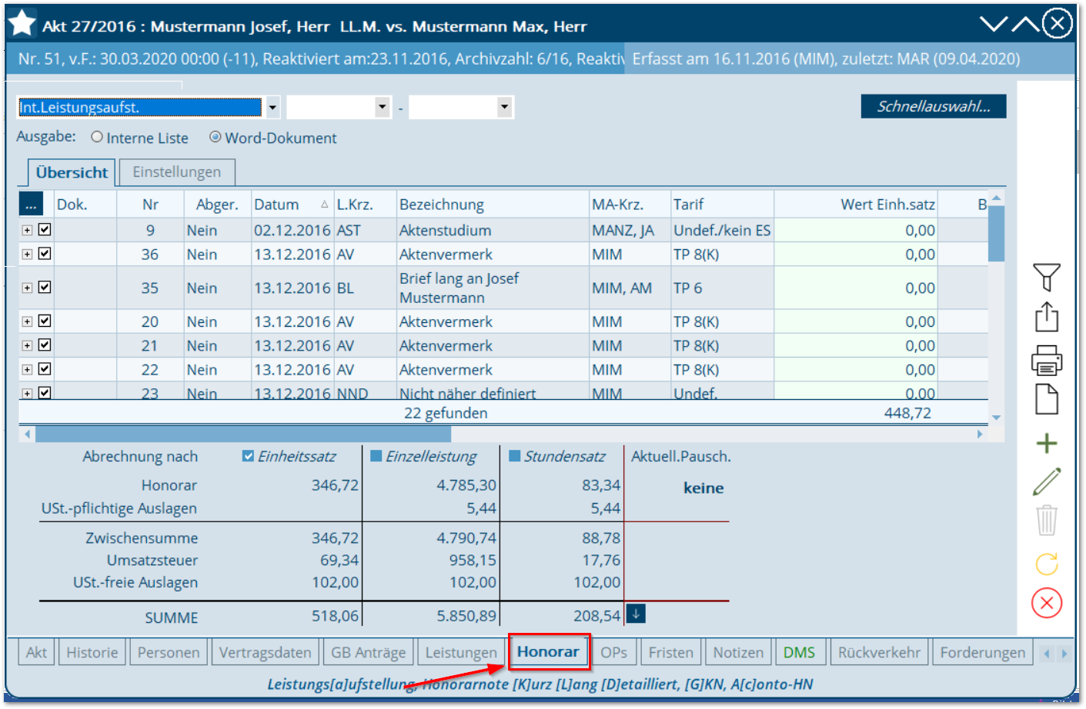Image resolution: width=1086 pixels, height=709 pixels.
Task: Click the downward chevron in title bar
Action: click(x=994, y=24)
